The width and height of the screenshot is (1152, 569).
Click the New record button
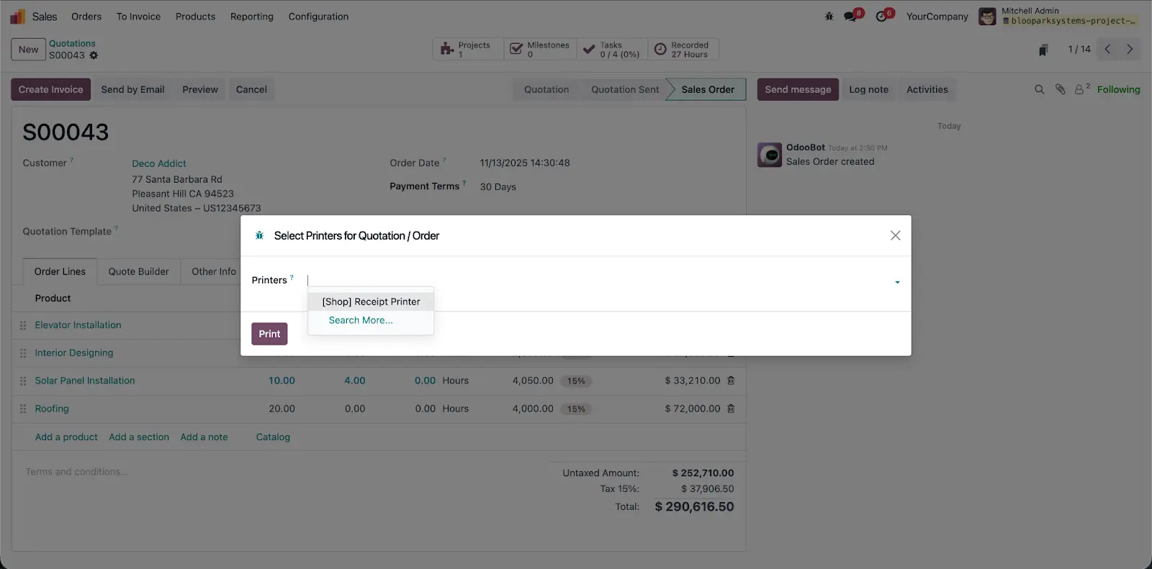[29, 50]
